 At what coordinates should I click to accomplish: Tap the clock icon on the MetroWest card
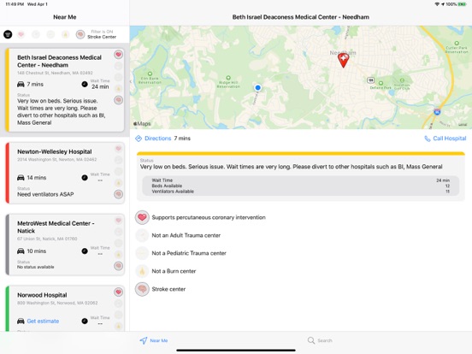[x=85, y=251]
